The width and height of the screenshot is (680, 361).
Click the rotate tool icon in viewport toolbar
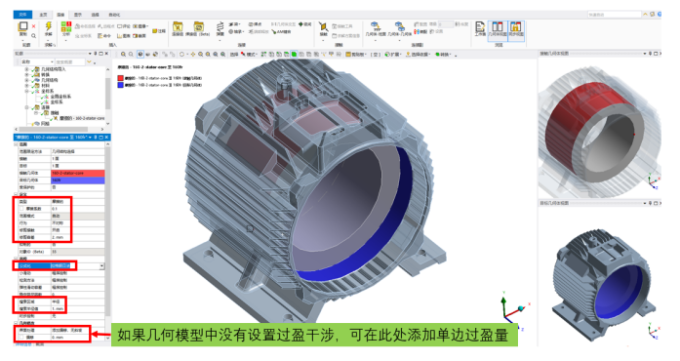click(x=182, y=55)
